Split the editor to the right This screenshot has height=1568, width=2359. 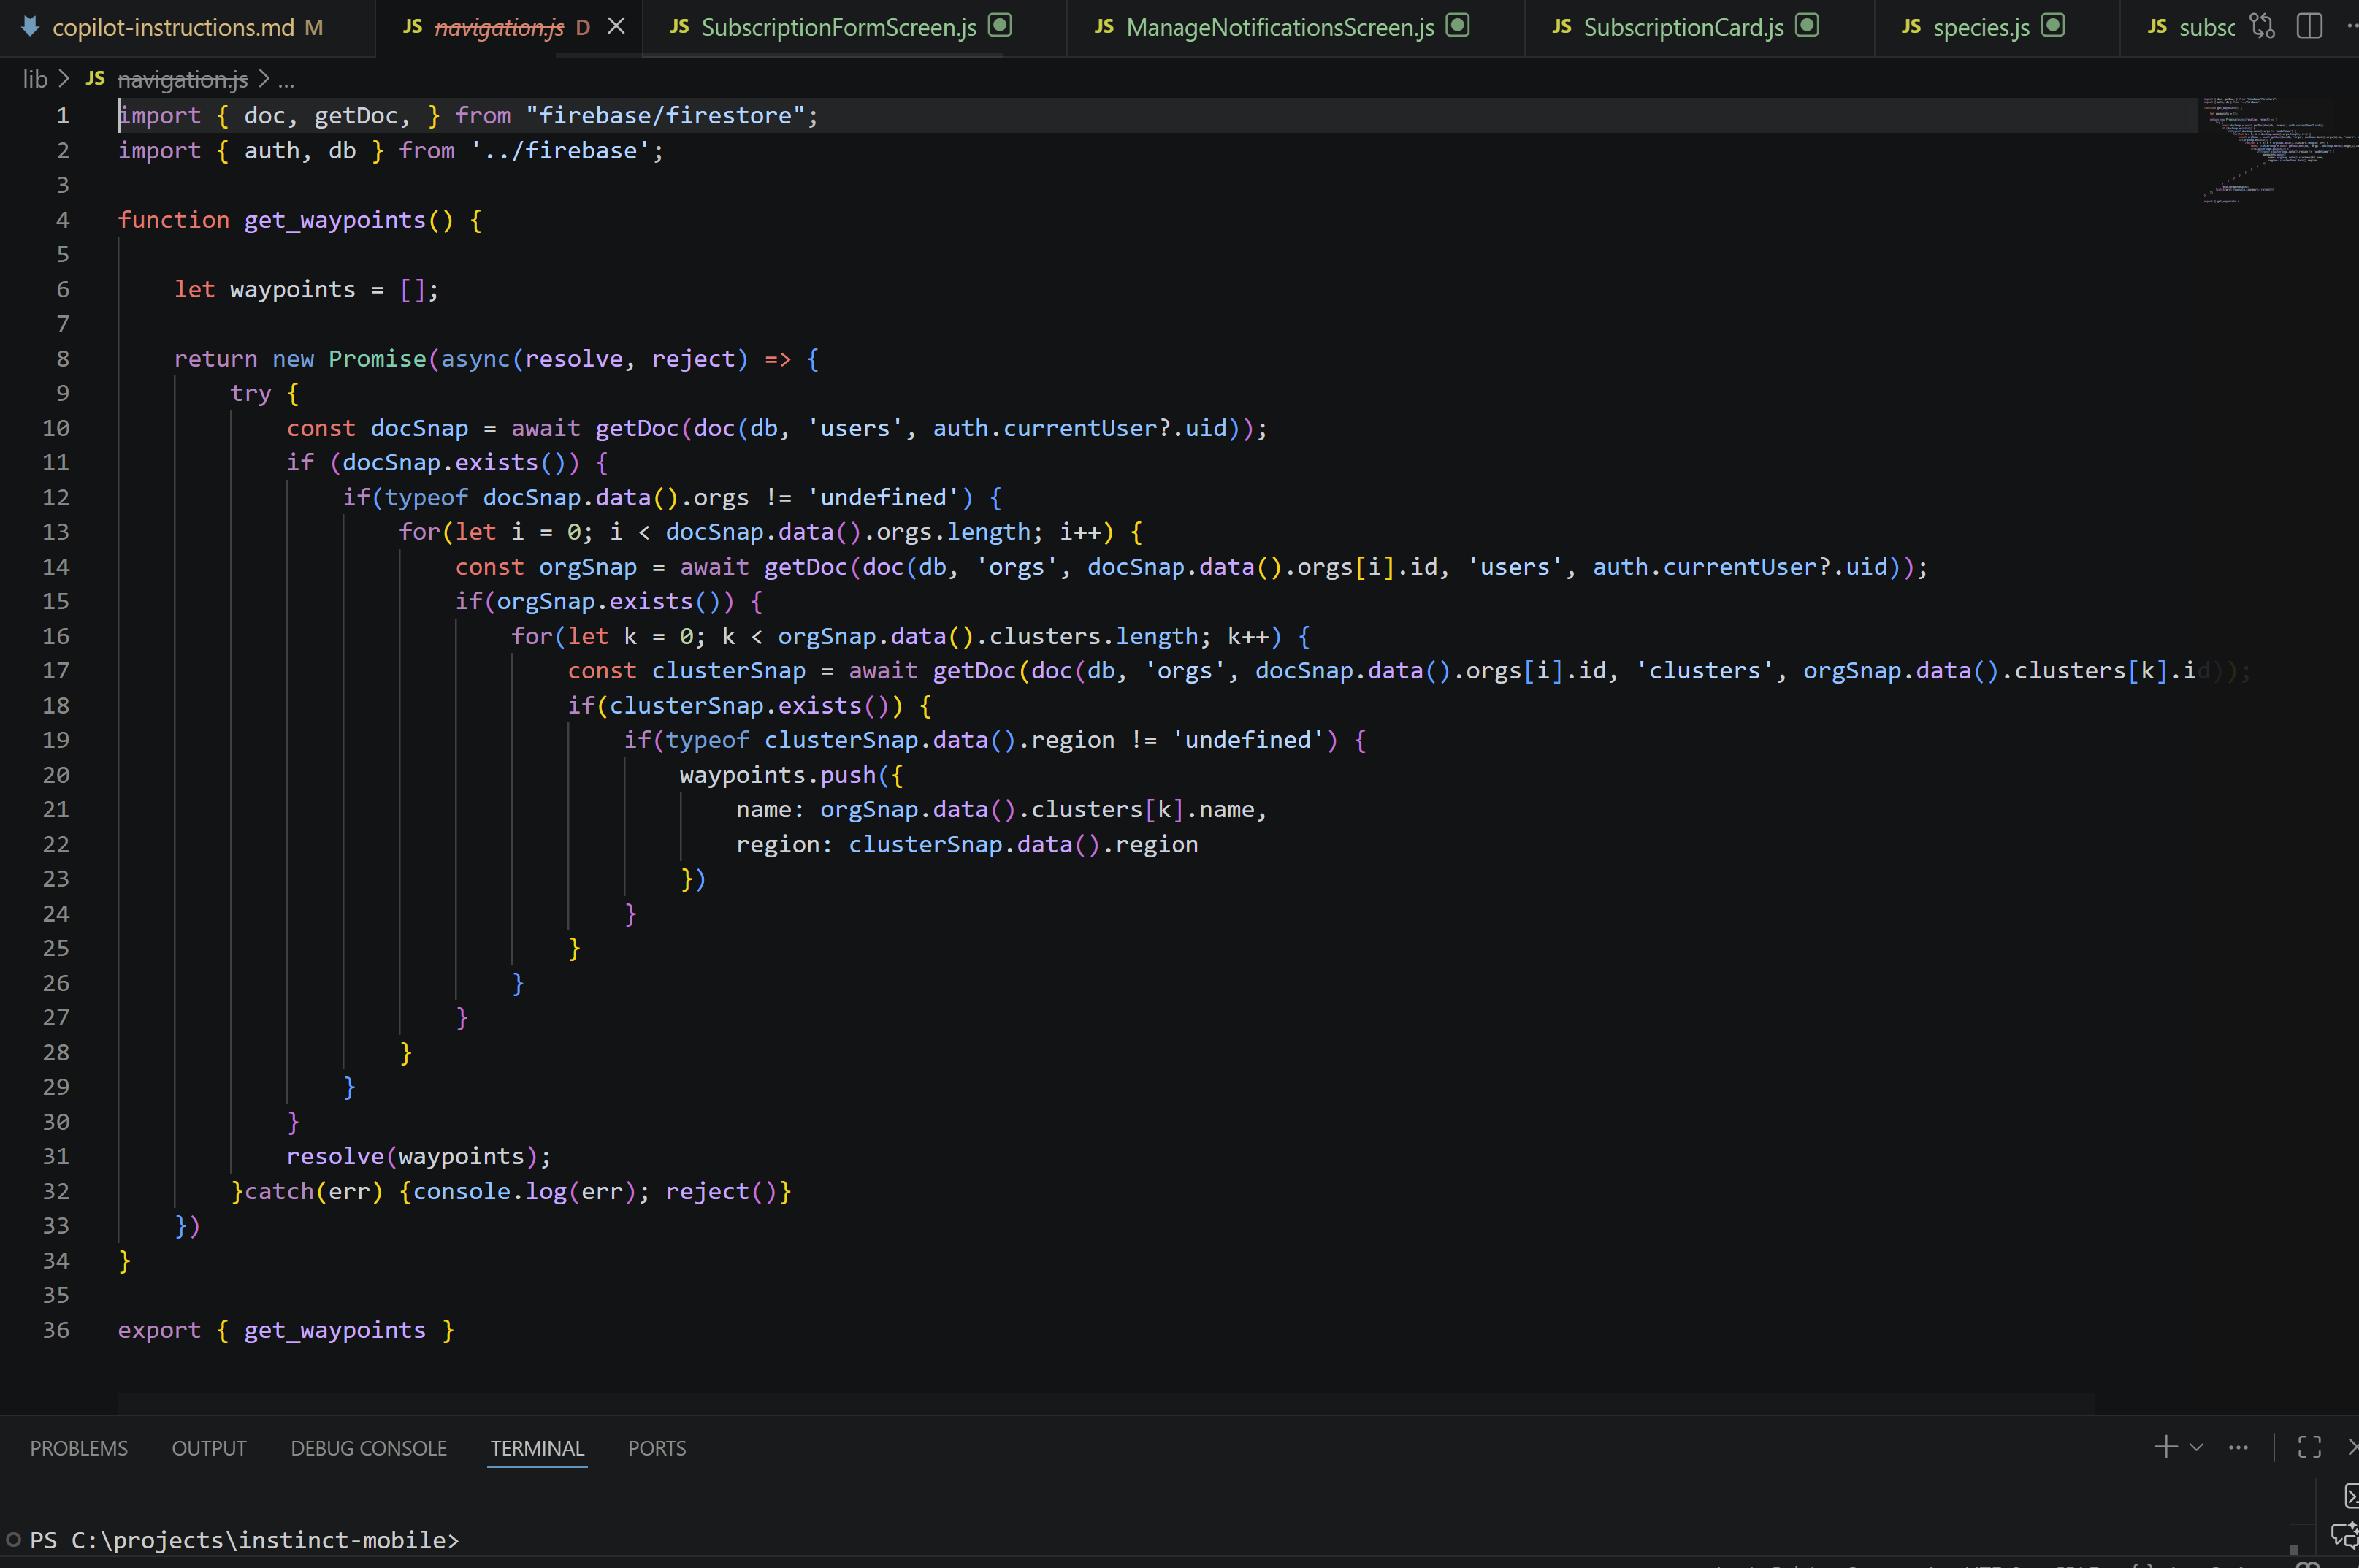pyautogui.click(x=2309, y=26)
